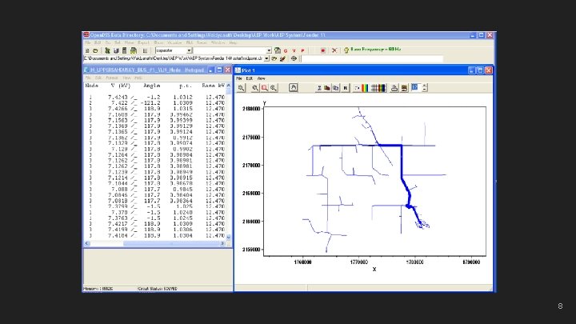This screenshot has width=576, height=324.
Task: Click the red record circle icon
Action: pyautogui.click(x=323, y=50)
